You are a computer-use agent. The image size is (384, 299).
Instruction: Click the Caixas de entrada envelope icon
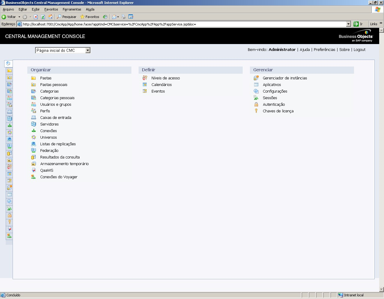34,118
